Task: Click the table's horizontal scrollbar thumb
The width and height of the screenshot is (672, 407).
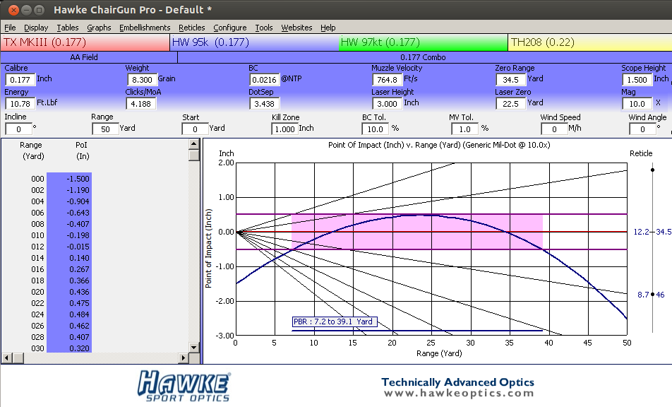Action: 18,358
